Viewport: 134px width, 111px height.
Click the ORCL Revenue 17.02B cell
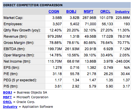105,37
